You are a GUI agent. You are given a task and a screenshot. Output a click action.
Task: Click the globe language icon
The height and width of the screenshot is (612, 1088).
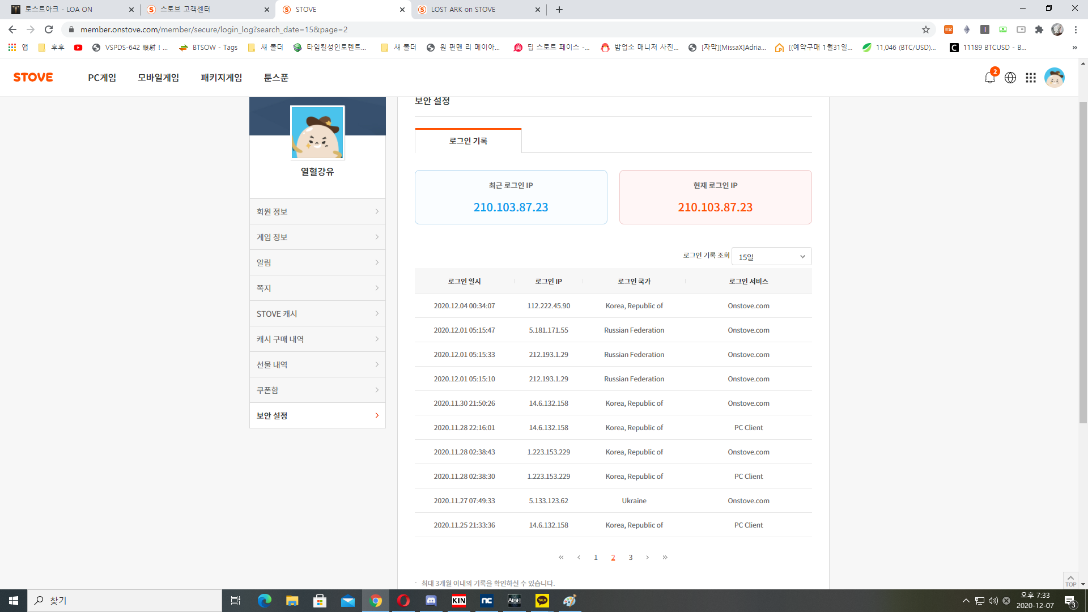tap(1010, 78)
